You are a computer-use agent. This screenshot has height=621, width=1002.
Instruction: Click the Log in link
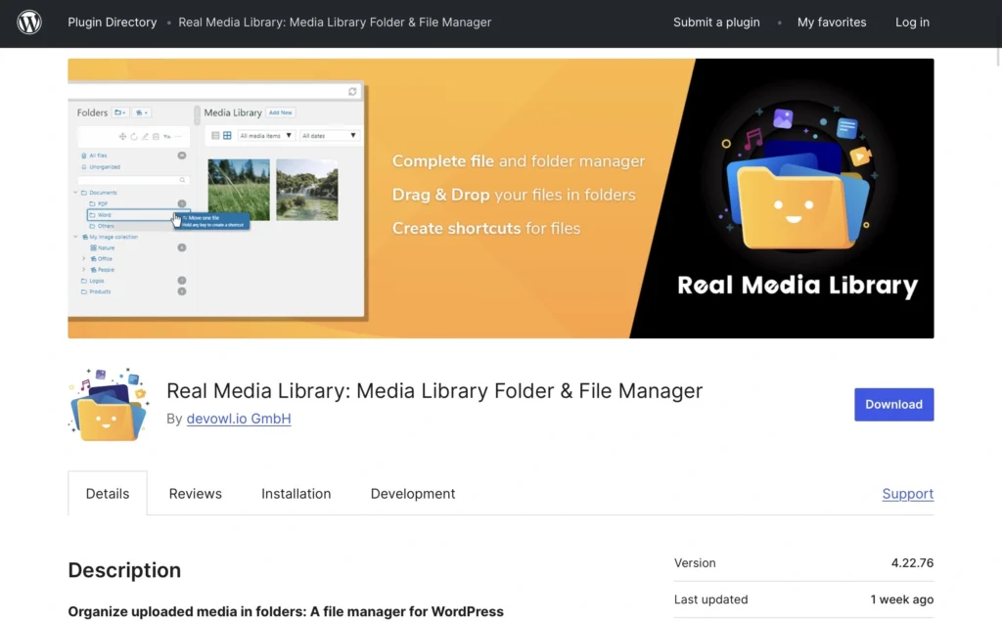point(912,22)
